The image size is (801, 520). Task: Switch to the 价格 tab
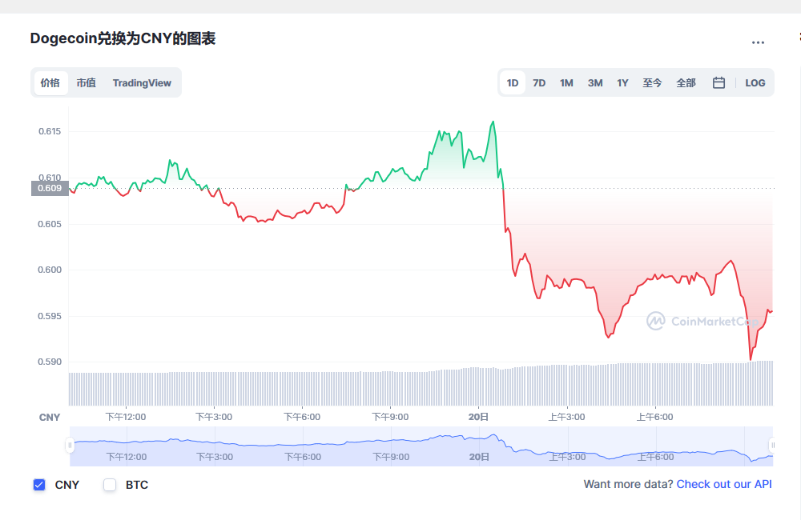[x=50, y=82]
